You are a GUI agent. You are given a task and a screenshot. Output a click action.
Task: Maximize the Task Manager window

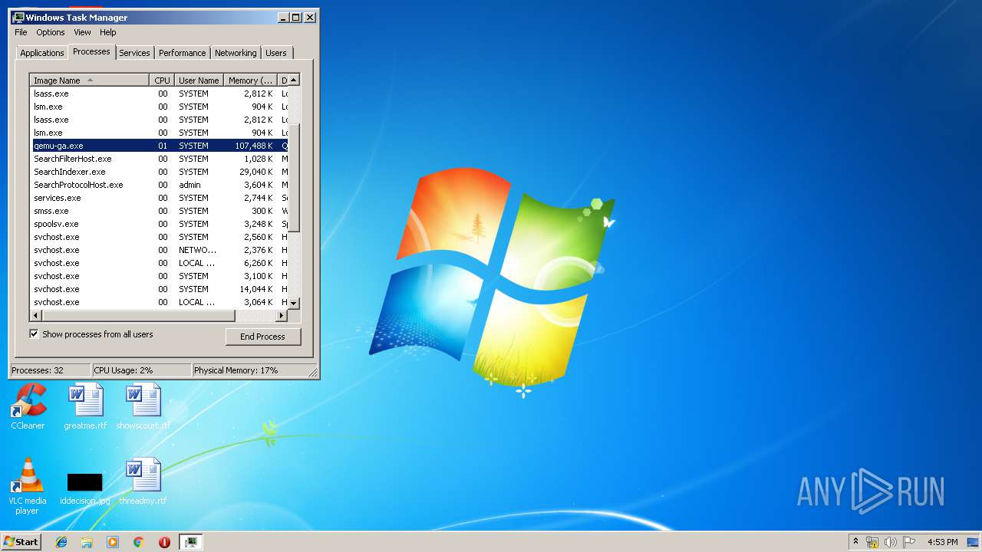pos(296,17)
